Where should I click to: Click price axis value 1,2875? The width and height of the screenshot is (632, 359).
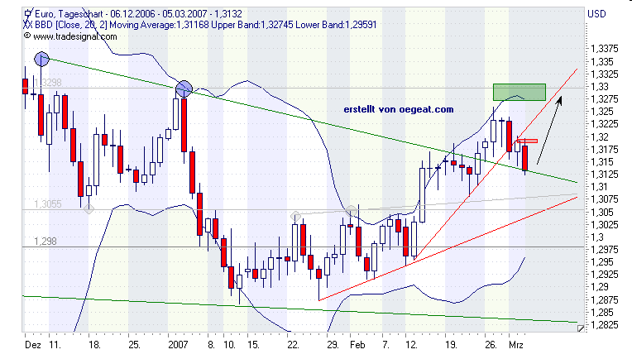pos(604,300)
